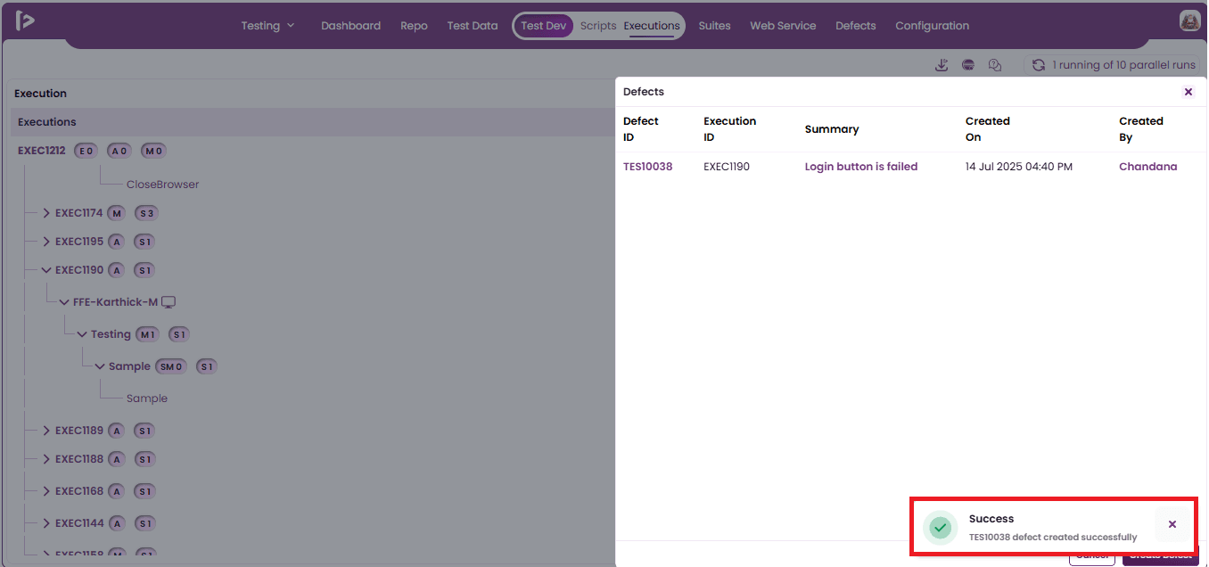Screen dimensions: 1209x567
Task: Click the application logo at top left
Action: (x=25, y=21)
